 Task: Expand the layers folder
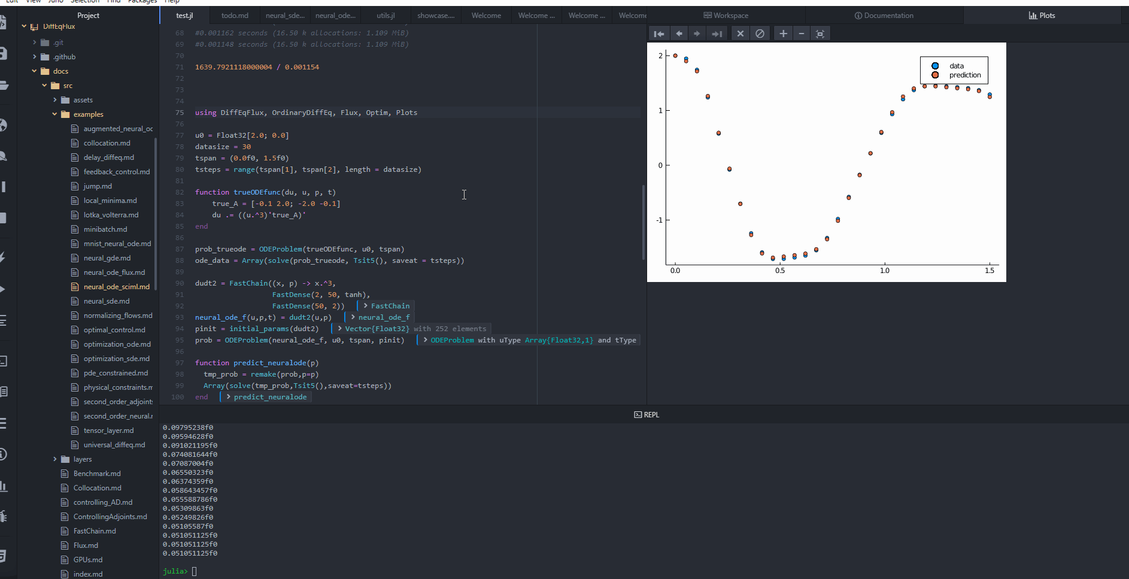(x=55, y=459)
